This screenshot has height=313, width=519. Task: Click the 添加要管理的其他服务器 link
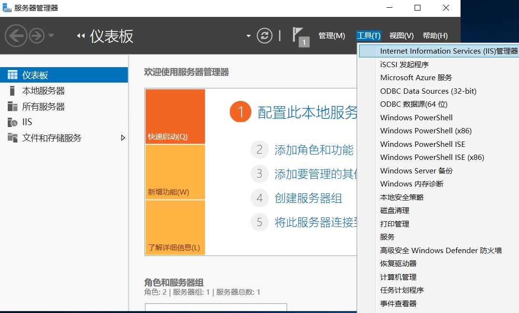[316, 174]
